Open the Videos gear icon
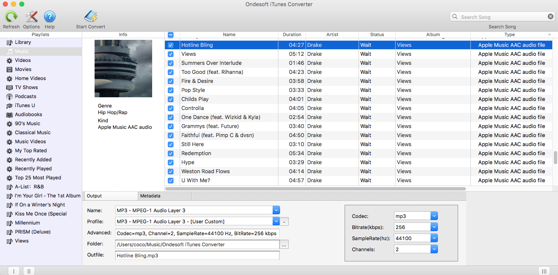The height and width of the screenshot is (275, 558). pyautogui.click(x=9, y=60)
